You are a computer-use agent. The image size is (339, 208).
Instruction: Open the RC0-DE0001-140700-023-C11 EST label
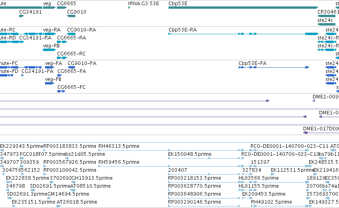coord(289,146)
